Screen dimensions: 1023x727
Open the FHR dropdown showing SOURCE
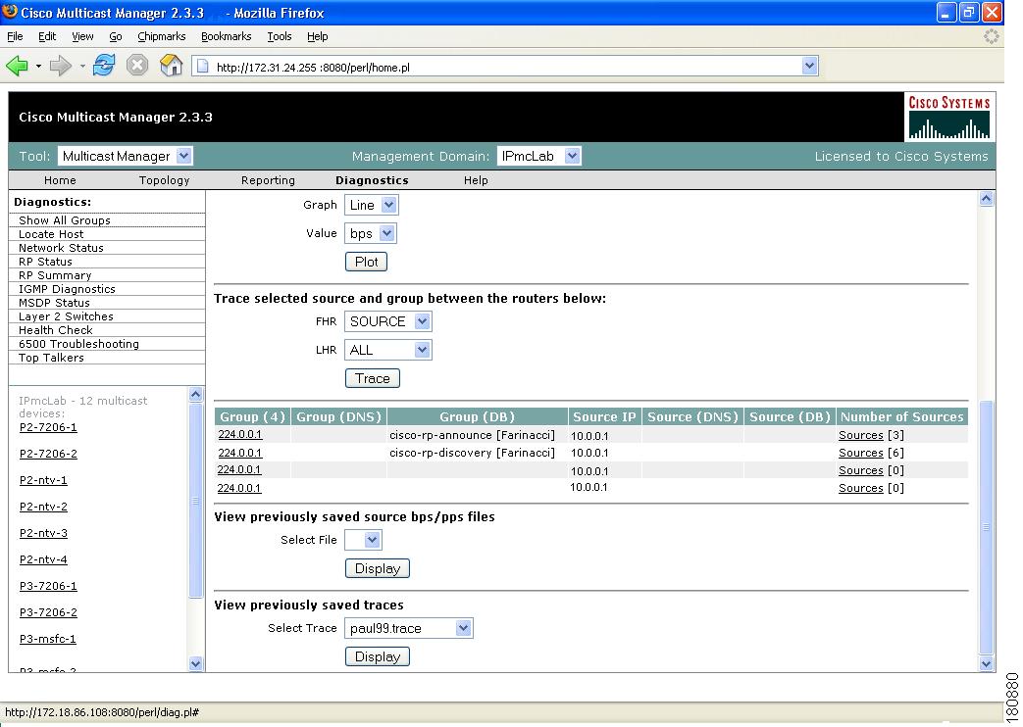pyautogui.click(x=388, y=321)
